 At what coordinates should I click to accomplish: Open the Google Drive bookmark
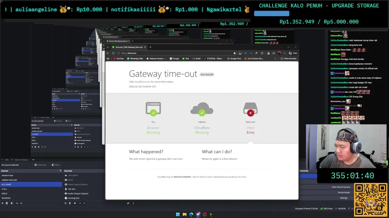tap(234, 58)
